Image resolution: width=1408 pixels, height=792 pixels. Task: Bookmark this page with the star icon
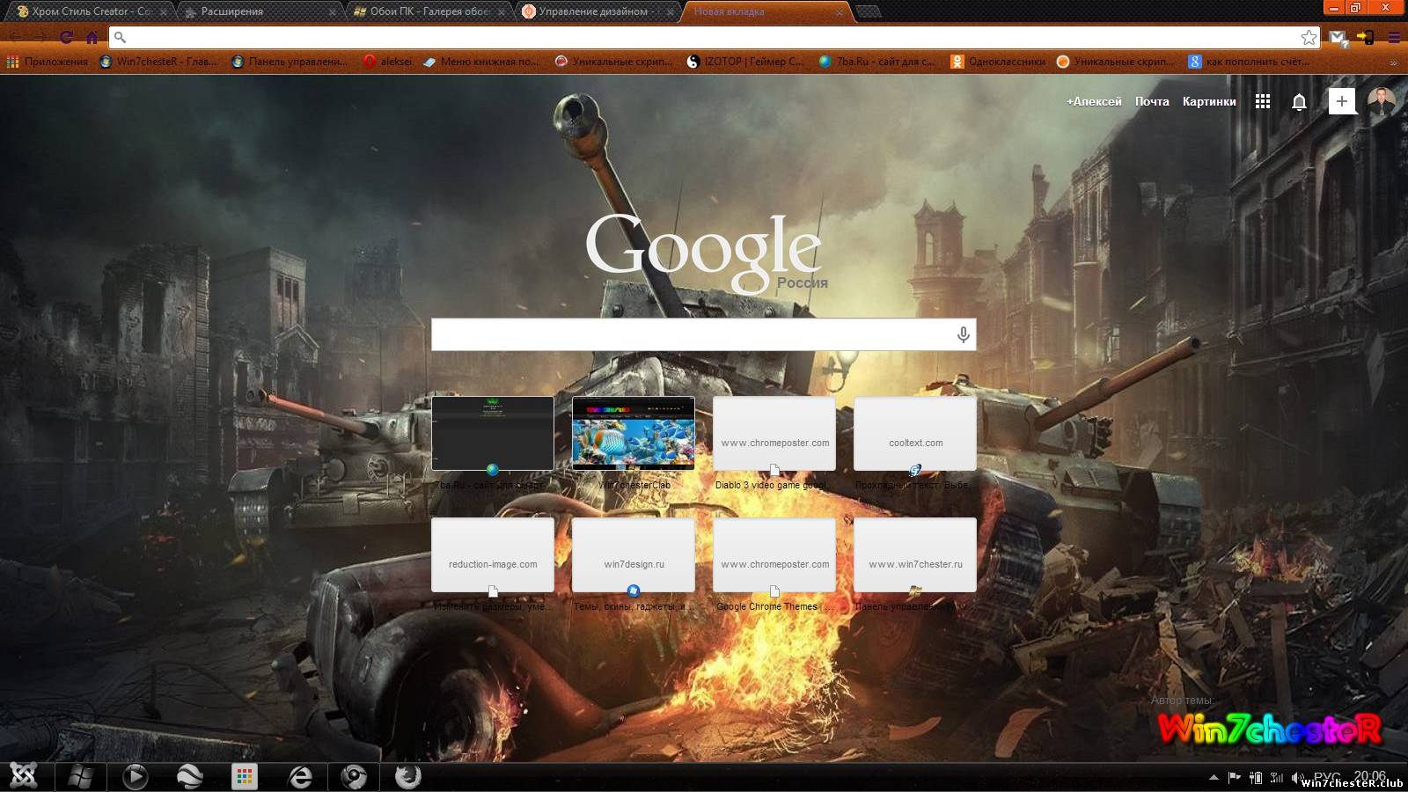pos(1309,37)
